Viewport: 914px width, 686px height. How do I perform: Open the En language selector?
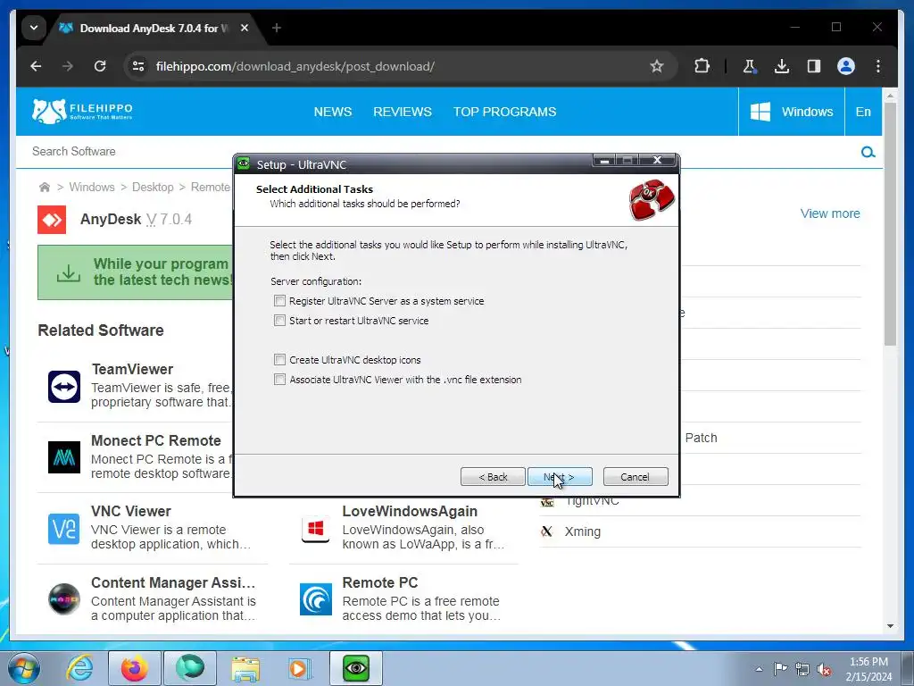click(863, 112)
